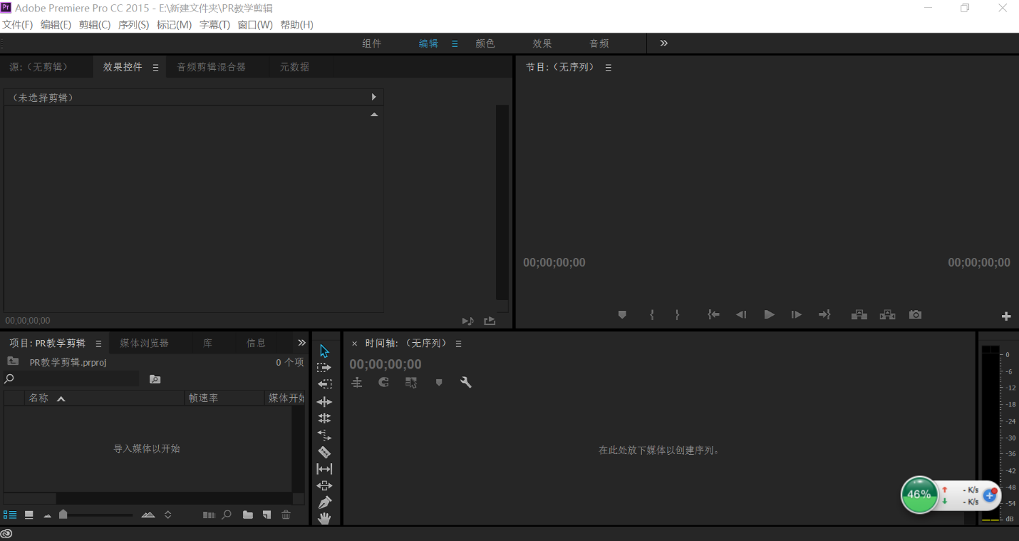Click Automate to Sequence icon
Screen dimensions: 1019x541
pyautogui.click(x=209, y=515)
